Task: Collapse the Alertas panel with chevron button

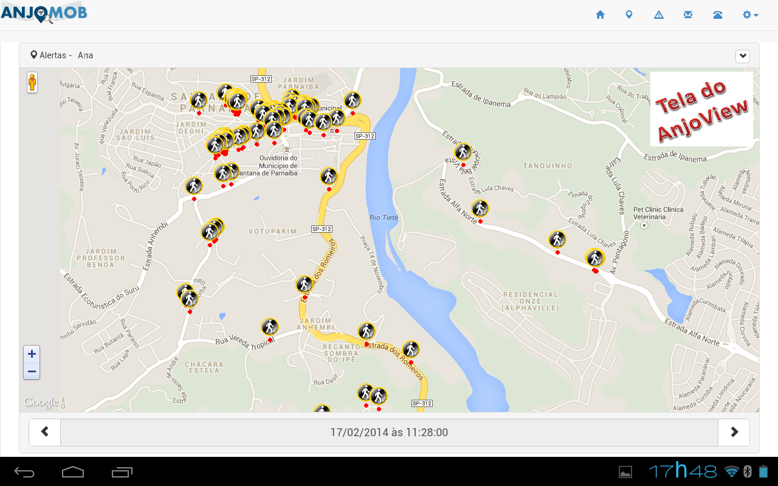Action: point(742,56)
